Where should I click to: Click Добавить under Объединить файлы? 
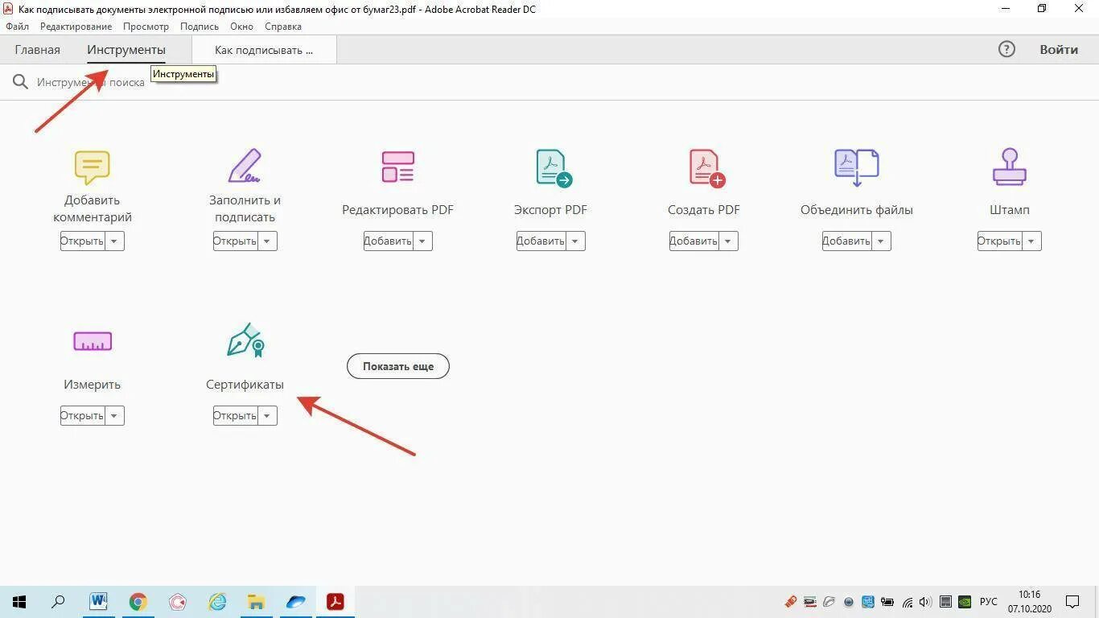[846, 241]
